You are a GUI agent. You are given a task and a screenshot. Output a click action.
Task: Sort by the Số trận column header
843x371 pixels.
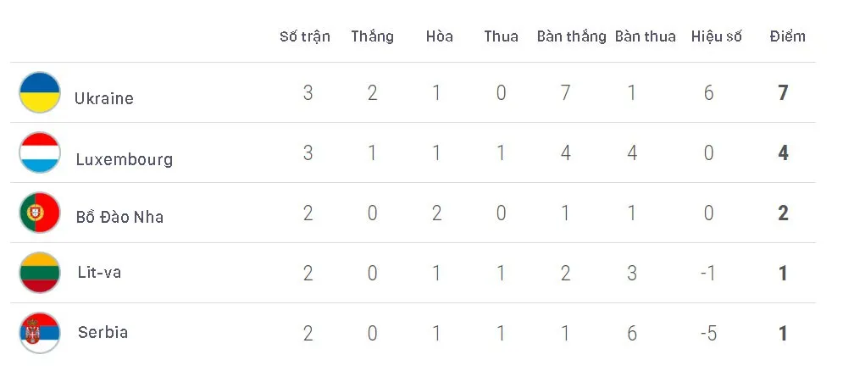point(305,36)
